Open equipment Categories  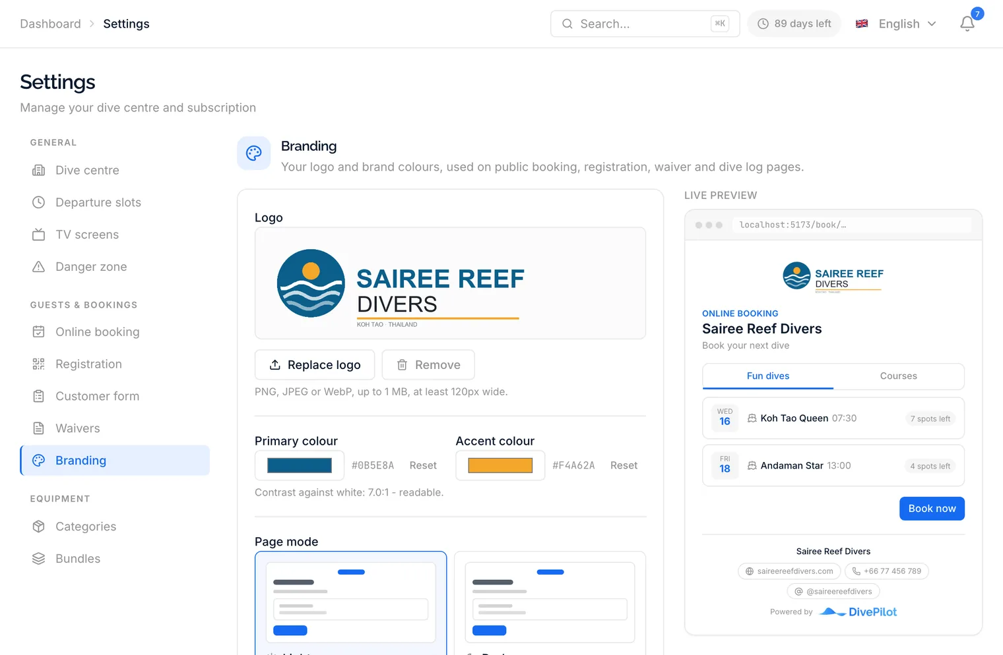(115, 527)
